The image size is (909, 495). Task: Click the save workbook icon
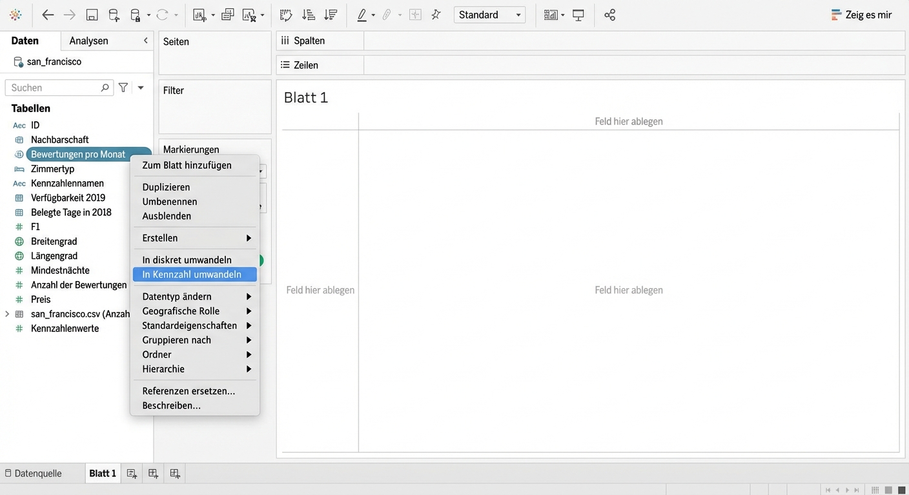click(x=92, y=15)
